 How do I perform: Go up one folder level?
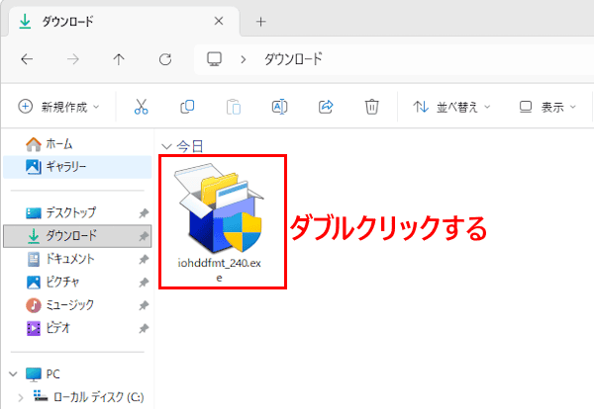[119, 59]
